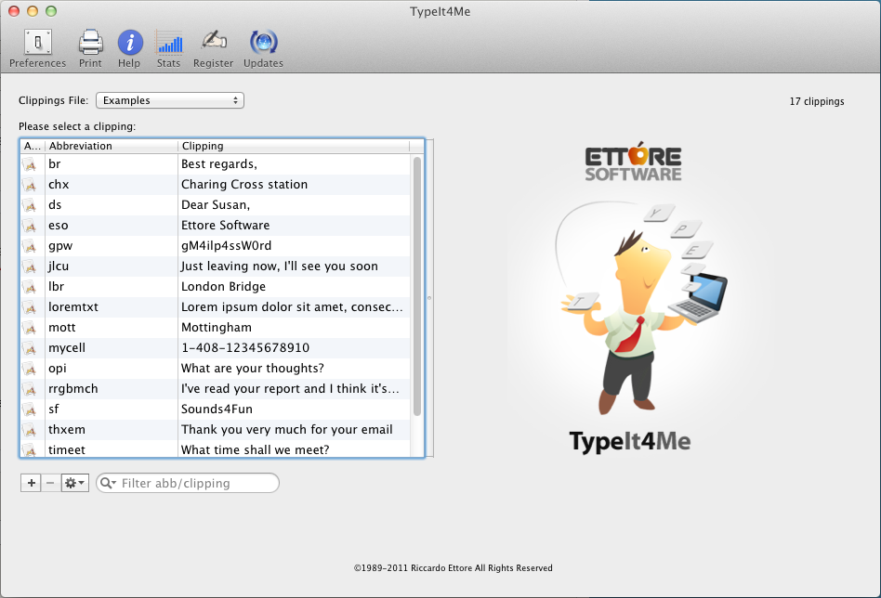
Task: Click the filter magnifier search icon
Action: click(107, 483)
